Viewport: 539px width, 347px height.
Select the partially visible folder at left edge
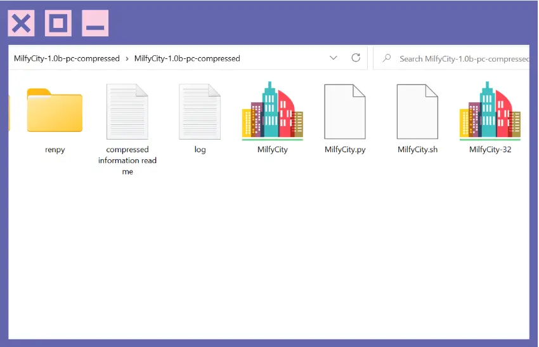10,111
